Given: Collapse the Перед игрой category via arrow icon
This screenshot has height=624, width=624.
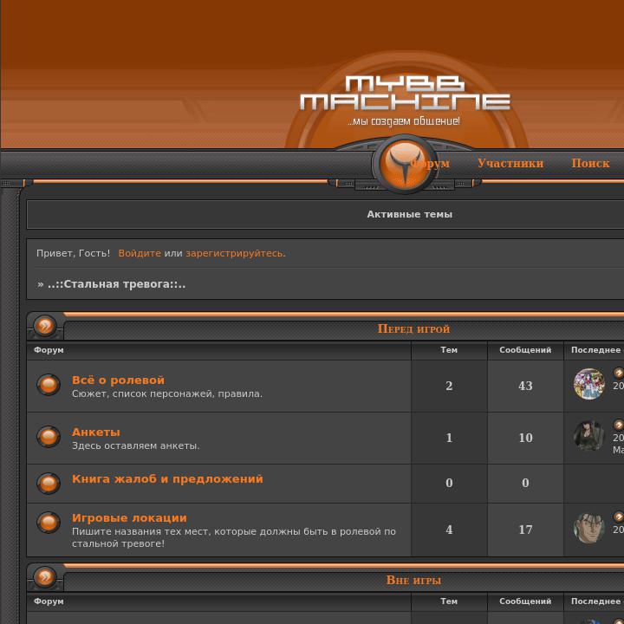Looking at the screenshot, I should (45, 326).
